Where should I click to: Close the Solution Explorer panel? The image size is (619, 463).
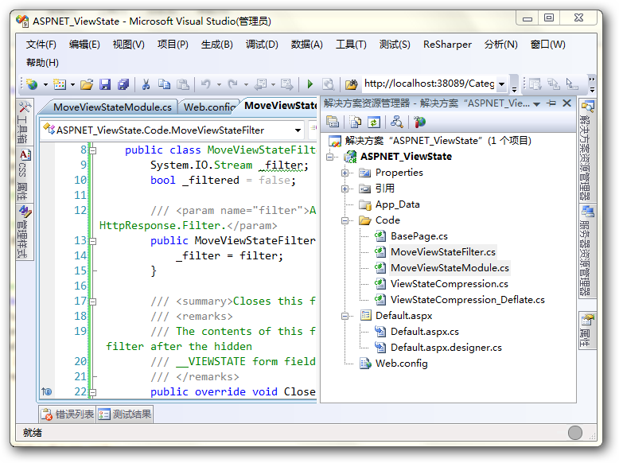click(x=567, y=103)
